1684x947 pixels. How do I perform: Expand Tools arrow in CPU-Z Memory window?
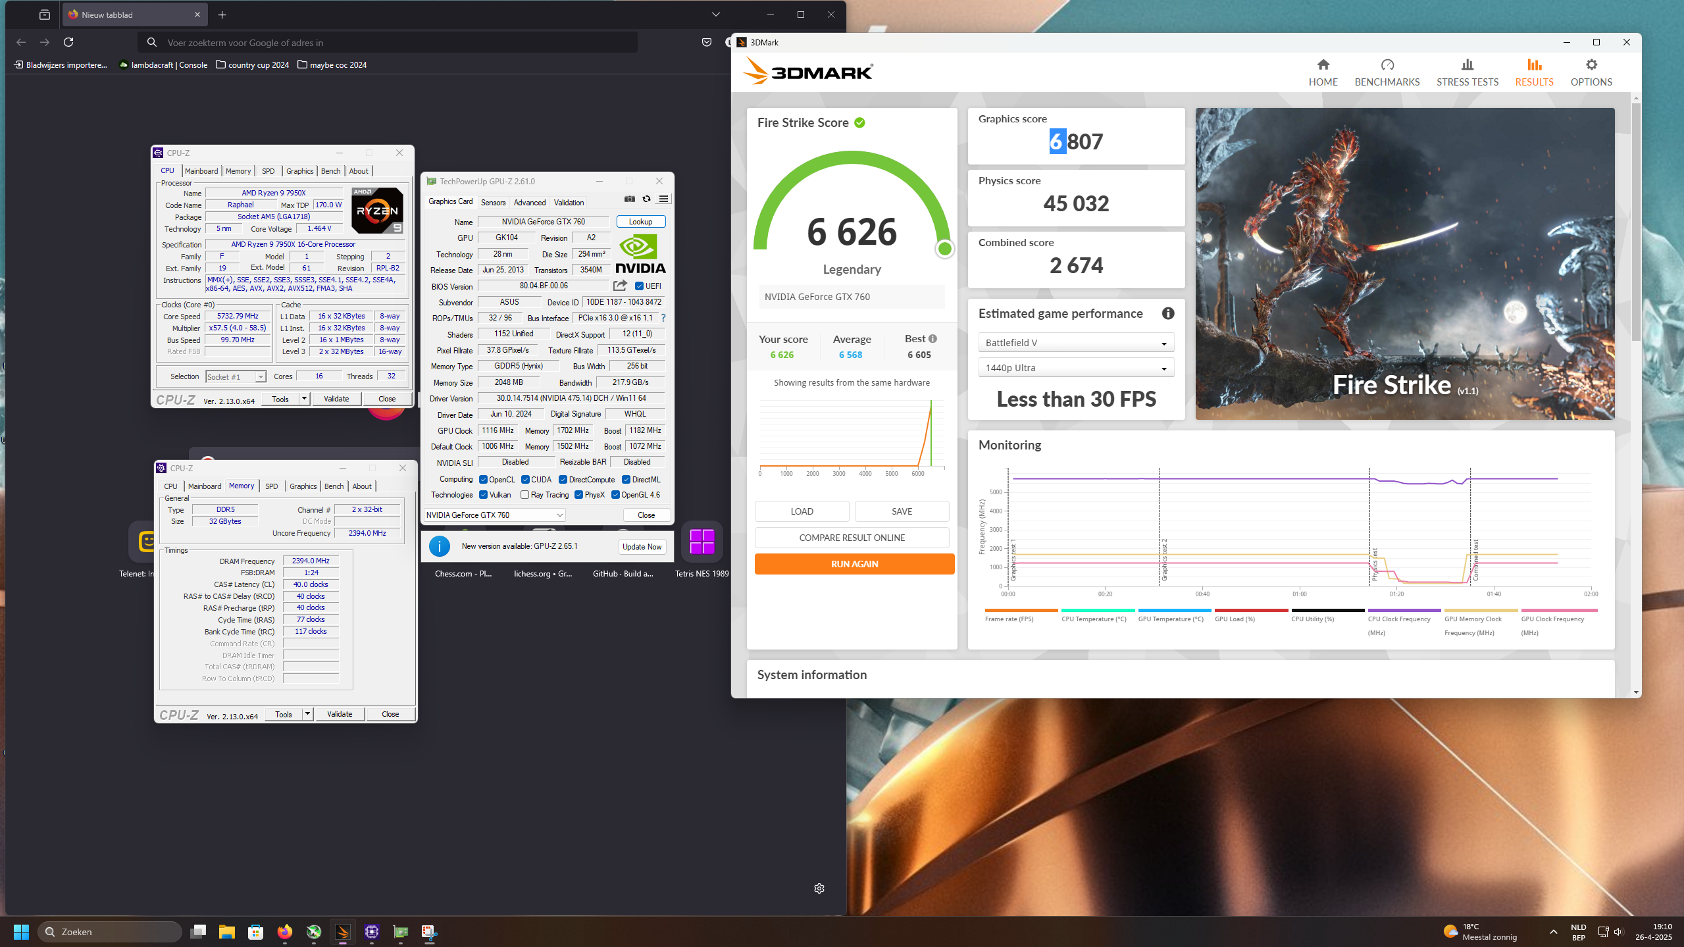pos(307,714)
